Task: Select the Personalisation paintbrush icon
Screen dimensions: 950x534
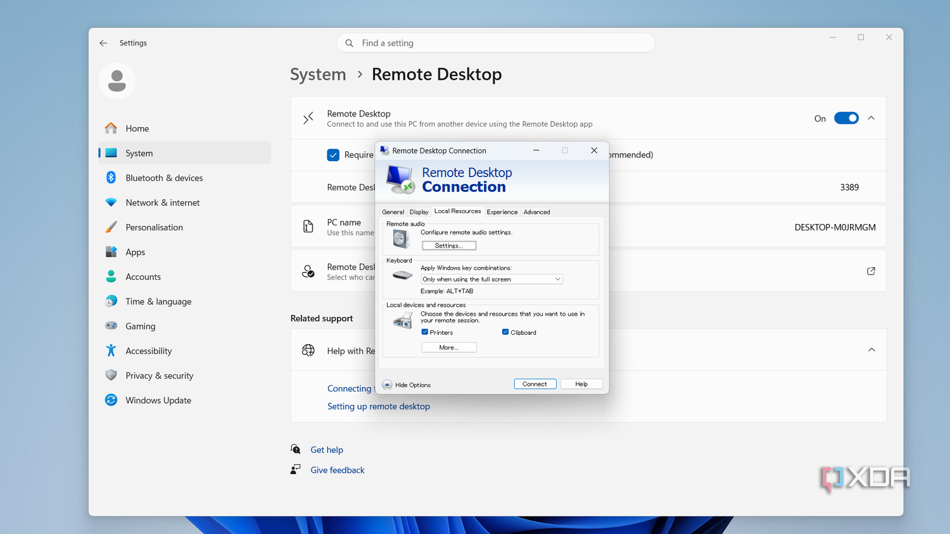Action: click(111, 227)
